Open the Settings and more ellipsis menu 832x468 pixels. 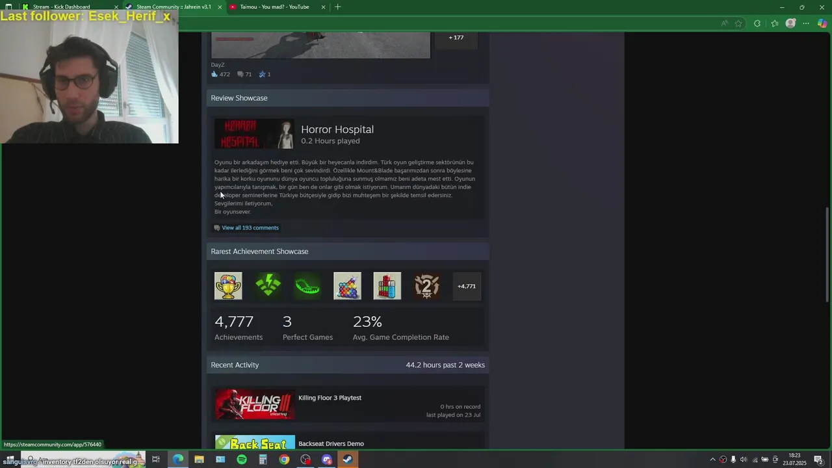point(806,23)
